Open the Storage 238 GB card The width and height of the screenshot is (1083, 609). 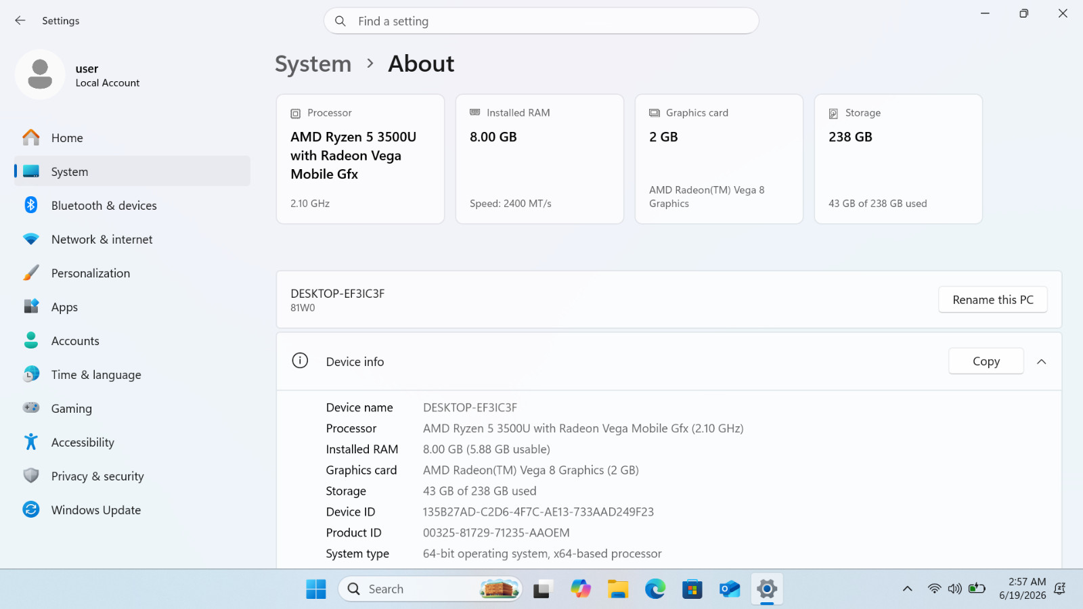(x=898, y=159)
